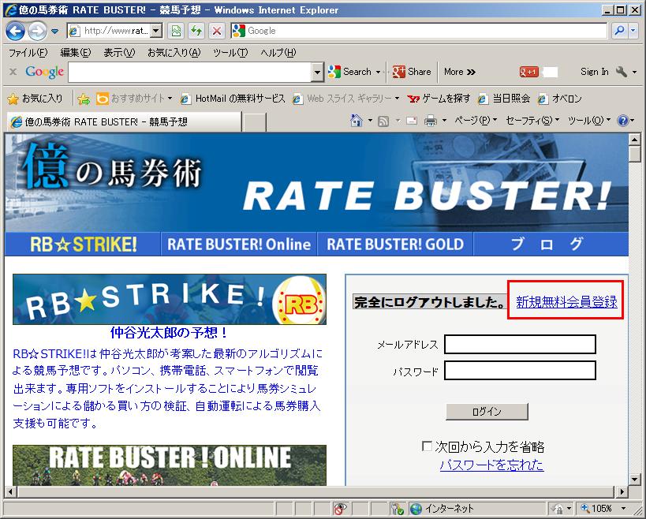
Task: Click the RATE BUSTER! ONLINE banner image
Action: [x=170, y=465]
